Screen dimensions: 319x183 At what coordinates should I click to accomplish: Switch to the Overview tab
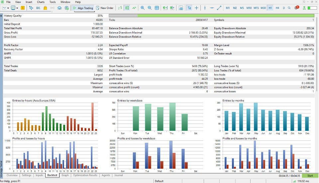click(x=12, y=175)
